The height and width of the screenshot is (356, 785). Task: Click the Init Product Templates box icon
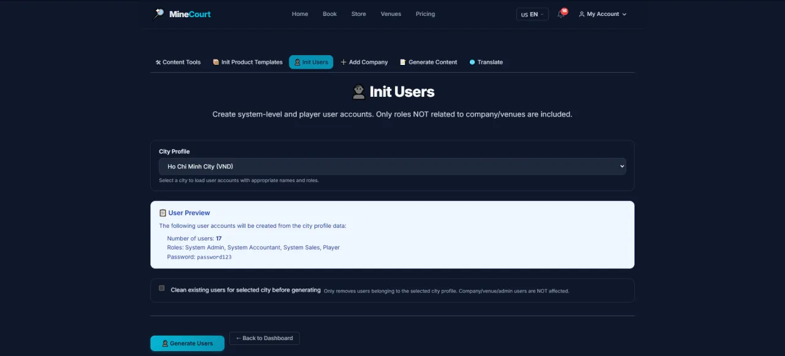tap(216, 62)
